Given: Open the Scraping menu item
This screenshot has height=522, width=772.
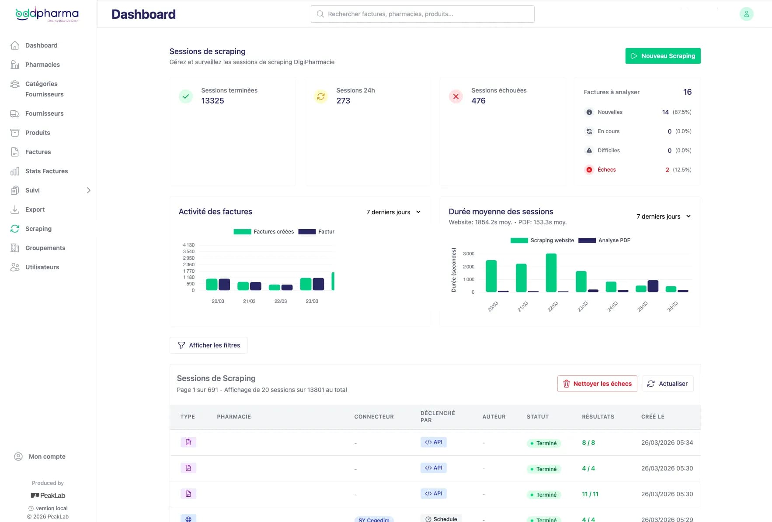Looking at the screenshot, I should coord(38,229).
